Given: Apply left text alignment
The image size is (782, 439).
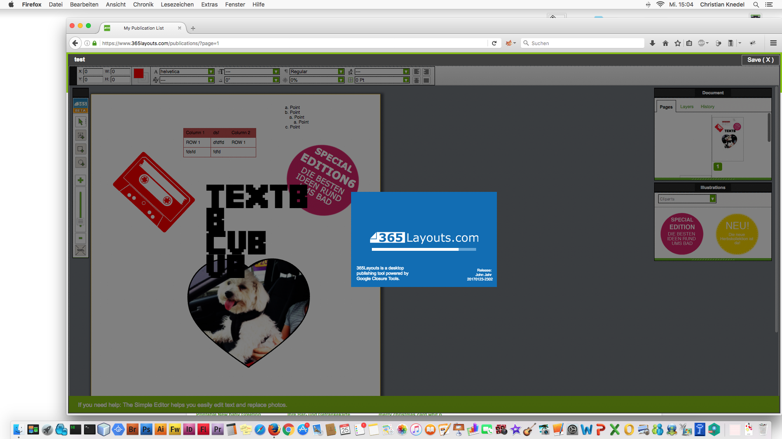Looking at the screenshot, I should tap(416, 72).
